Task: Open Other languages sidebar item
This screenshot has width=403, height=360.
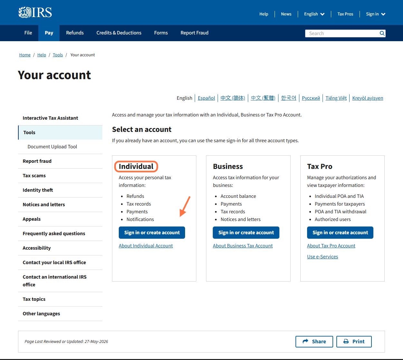Action: pos(60,314)
